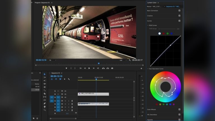Select the Sequence 01 timeline tab
The image size is (215, 121).
[56, 73]
